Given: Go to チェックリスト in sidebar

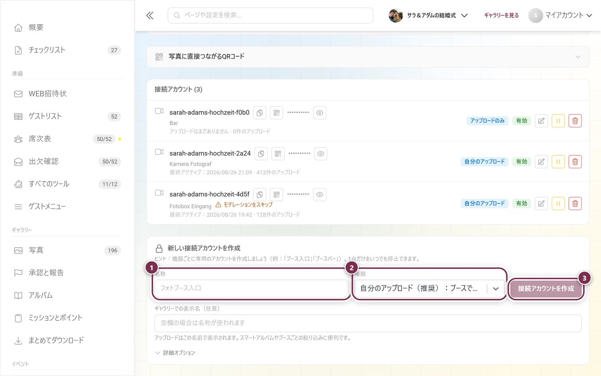Looking at the screenshot, I should [x=68, y=50].
